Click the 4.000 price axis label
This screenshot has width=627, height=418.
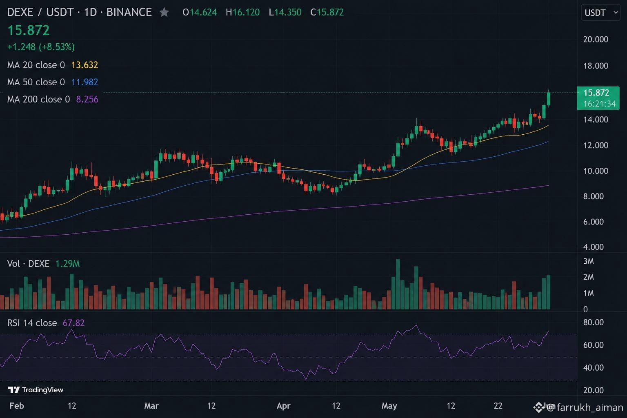coord(593,247)
